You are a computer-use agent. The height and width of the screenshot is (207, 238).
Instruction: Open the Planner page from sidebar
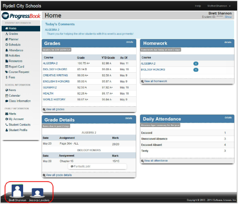[x=12, y=39]
